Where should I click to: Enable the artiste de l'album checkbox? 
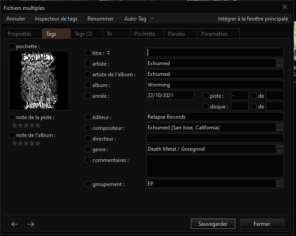[88, 74]
